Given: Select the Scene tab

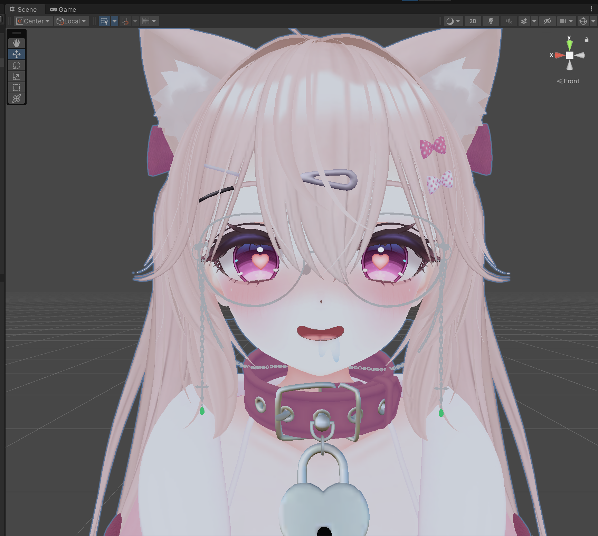Looking at the screenshot, I should pyautogui.click(x=23, y=9).
